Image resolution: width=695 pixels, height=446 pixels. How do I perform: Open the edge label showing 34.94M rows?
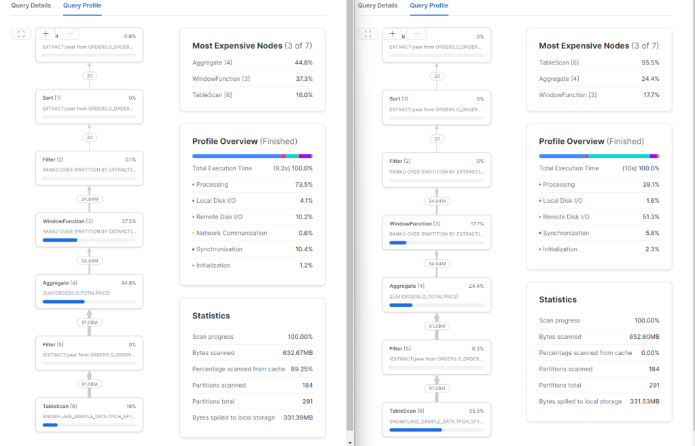pyautogui.click(x=89, y=199)
